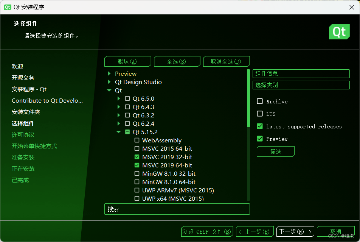Click 已完成 step in sidebar

[x=20, y=180]
